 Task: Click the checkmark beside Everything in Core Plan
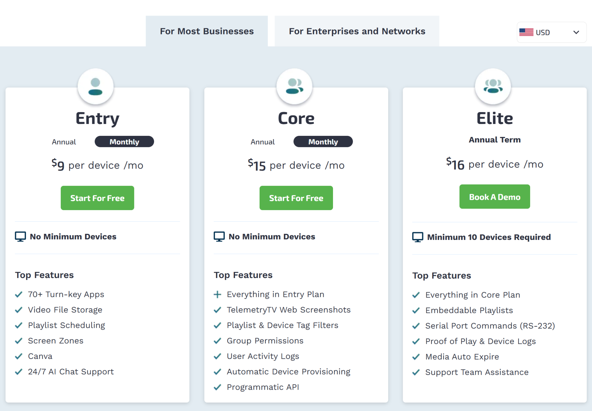[x=416, y=295]
